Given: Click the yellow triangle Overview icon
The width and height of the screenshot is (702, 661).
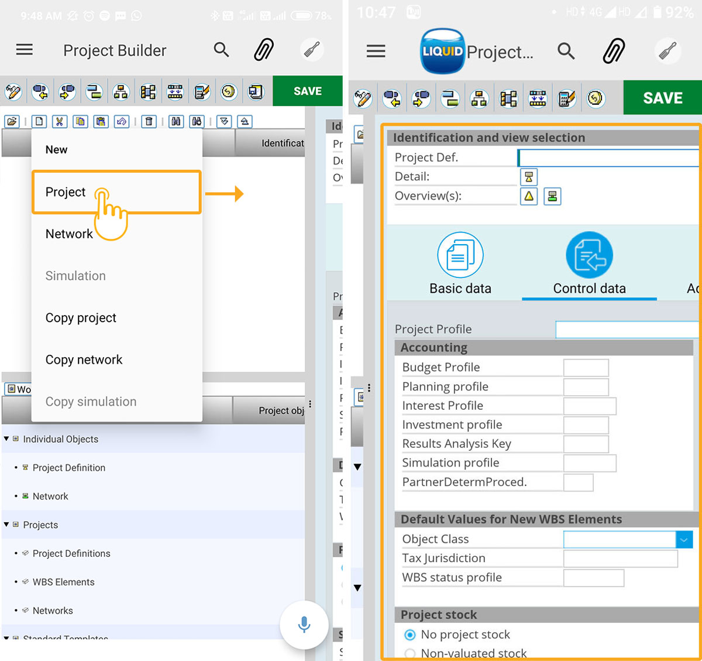Looking at the screenshot, I should tap(529, 196).
